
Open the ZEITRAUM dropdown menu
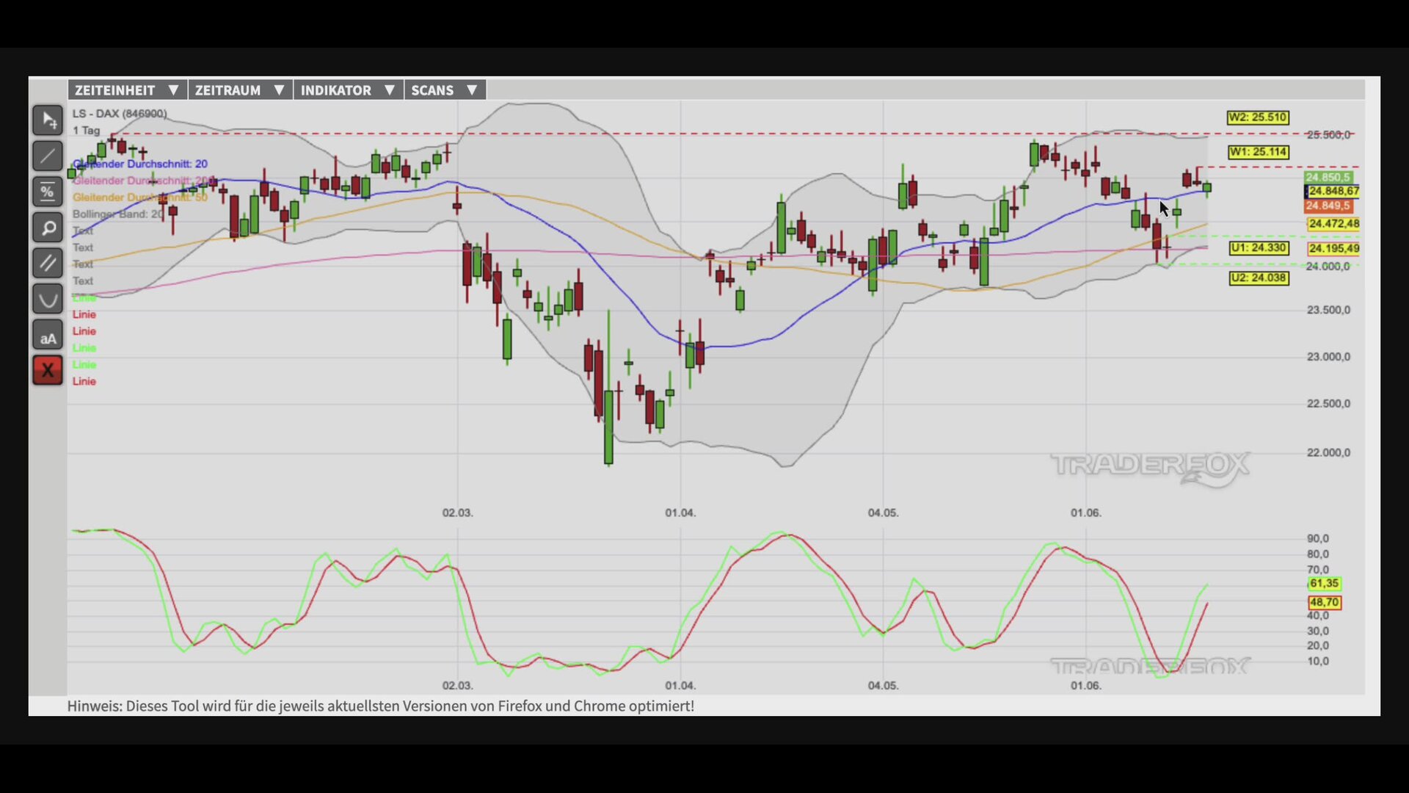tap(240, 90)
